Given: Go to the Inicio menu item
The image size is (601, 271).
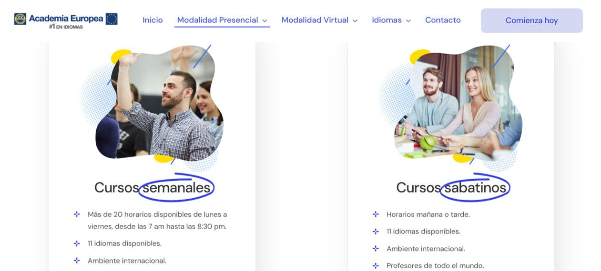Looking at the screenshot, I should point(153,20).
